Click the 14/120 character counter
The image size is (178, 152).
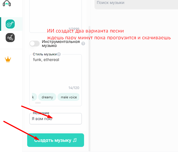[74, 88]
